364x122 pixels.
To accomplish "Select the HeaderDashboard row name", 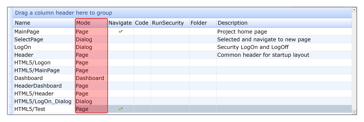I will 38,86.
